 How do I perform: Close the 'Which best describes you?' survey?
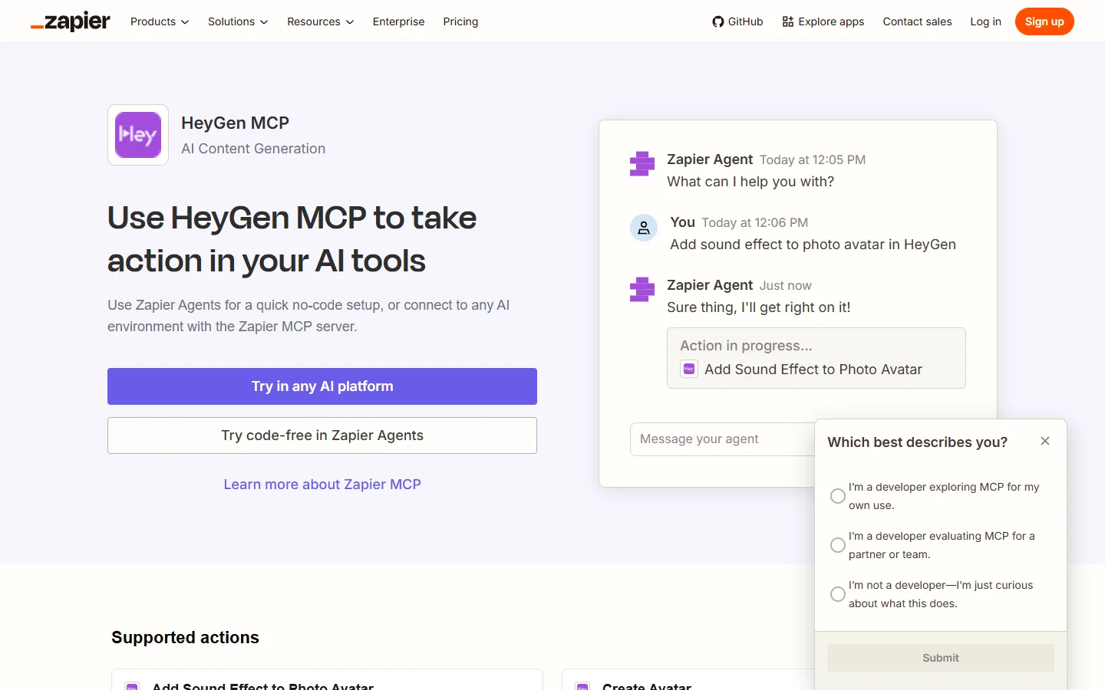click(x=1045, y=441)
